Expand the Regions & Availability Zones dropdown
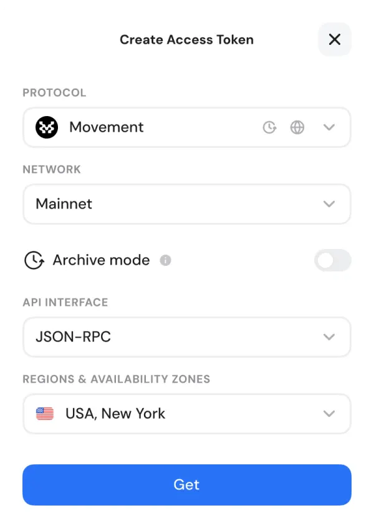The width and height of the screenshot is (374, 528). [329, 413]
